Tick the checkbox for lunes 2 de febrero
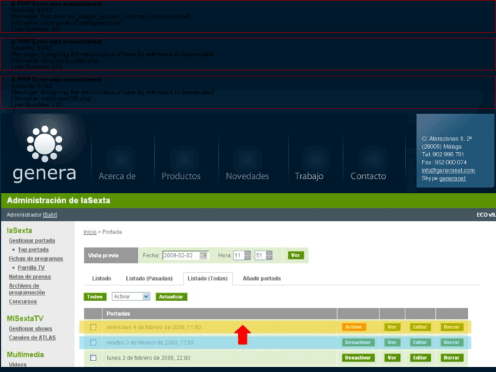Image resolution: width=496 pixels, height=372 pixels. click(x=93, y=358)
